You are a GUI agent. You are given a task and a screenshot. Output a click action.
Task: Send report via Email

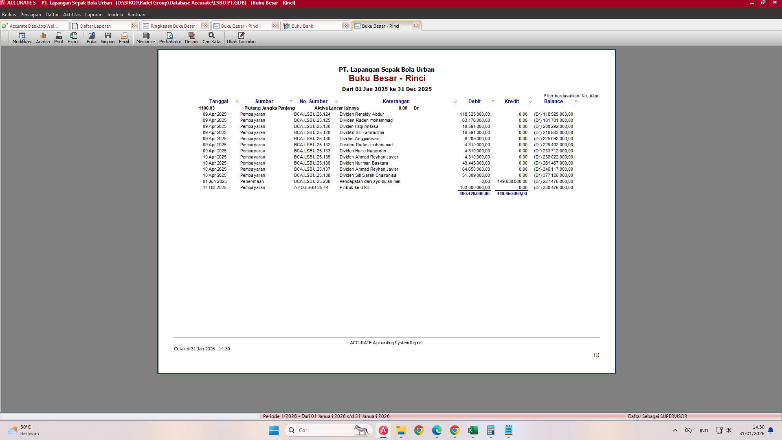click(x=124, y=38)
